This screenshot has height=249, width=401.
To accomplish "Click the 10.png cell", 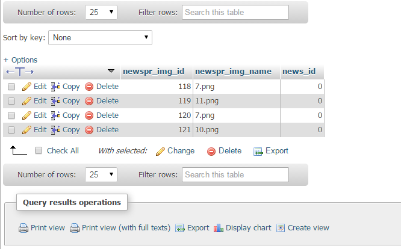I will pyautogui.click(x=237, y=130).
